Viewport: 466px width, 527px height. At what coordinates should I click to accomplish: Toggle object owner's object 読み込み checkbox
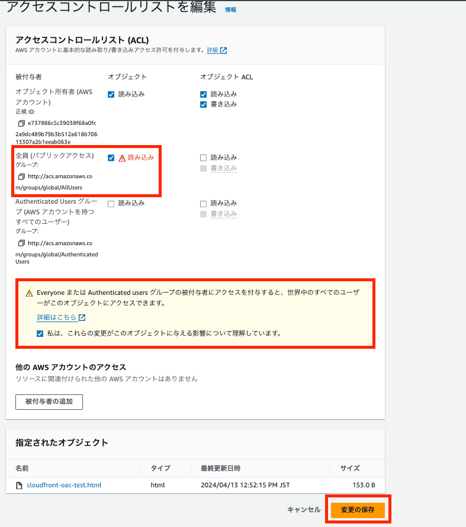click(x=111, y=94)
